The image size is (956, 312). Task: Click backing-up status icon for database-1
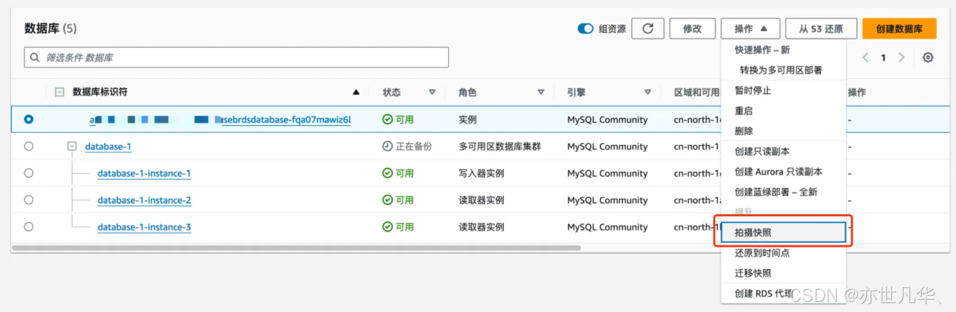coord(387,146)
